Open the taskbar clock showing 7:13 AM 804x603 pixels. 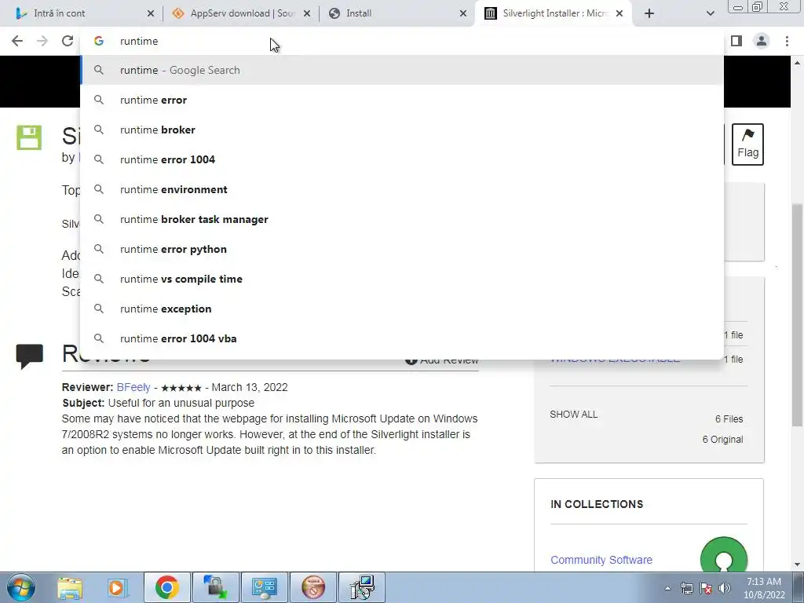click(x=764, y=588)
